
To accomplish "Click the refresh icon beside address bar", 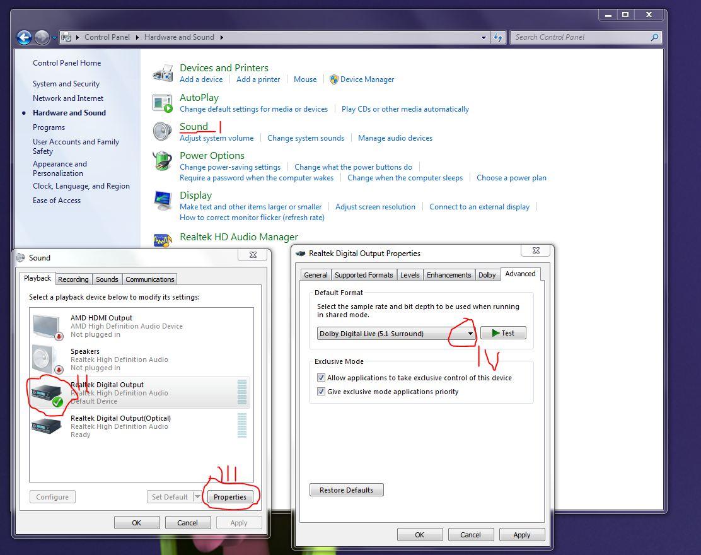I will (x=498, y=38).
